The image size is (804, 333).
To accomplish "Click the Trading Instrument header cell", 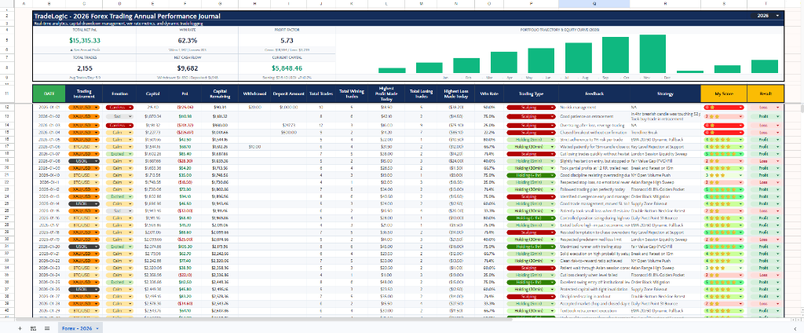I will tap(83, 93).
